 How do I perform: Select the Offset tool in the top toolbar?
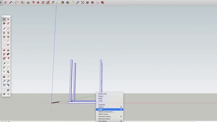pyautogui.click(x=33, y=2)
